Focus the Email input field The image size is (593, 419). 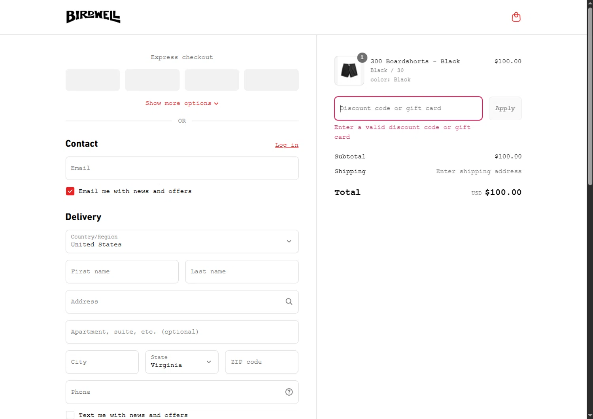point(182,168)
